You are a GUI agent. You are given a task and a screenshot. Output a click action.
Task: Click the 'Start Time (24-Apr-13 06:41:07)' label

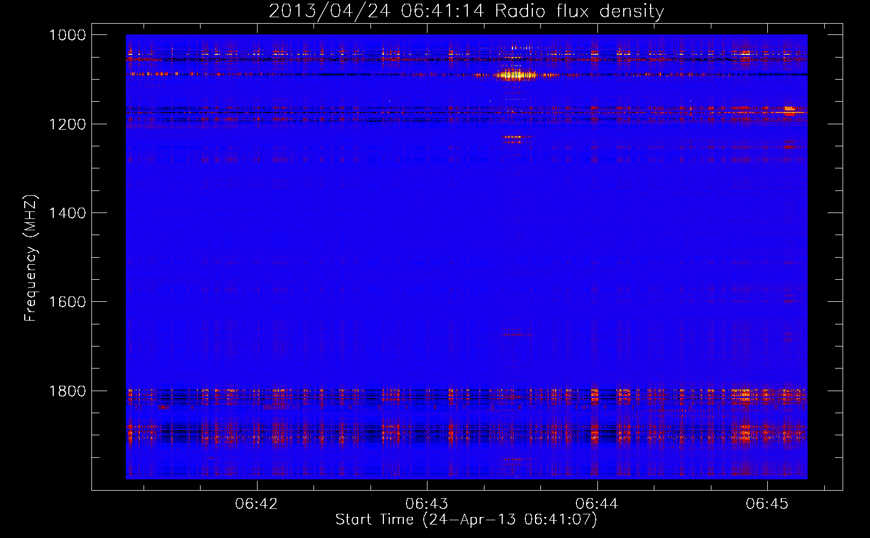pyautogui.click(x=466, y=520)
